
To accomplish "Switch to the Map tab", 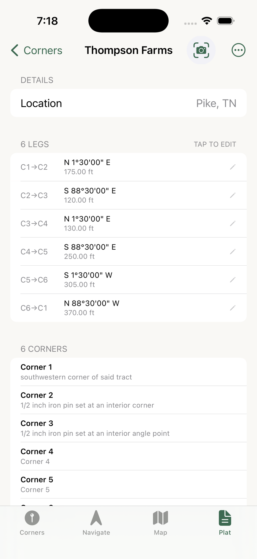I will coord(160,523).
